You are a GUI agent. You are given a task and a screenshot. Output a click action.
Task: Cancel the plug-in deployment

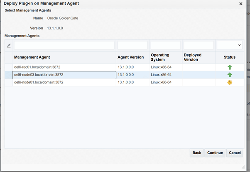[x=235, y=153]
